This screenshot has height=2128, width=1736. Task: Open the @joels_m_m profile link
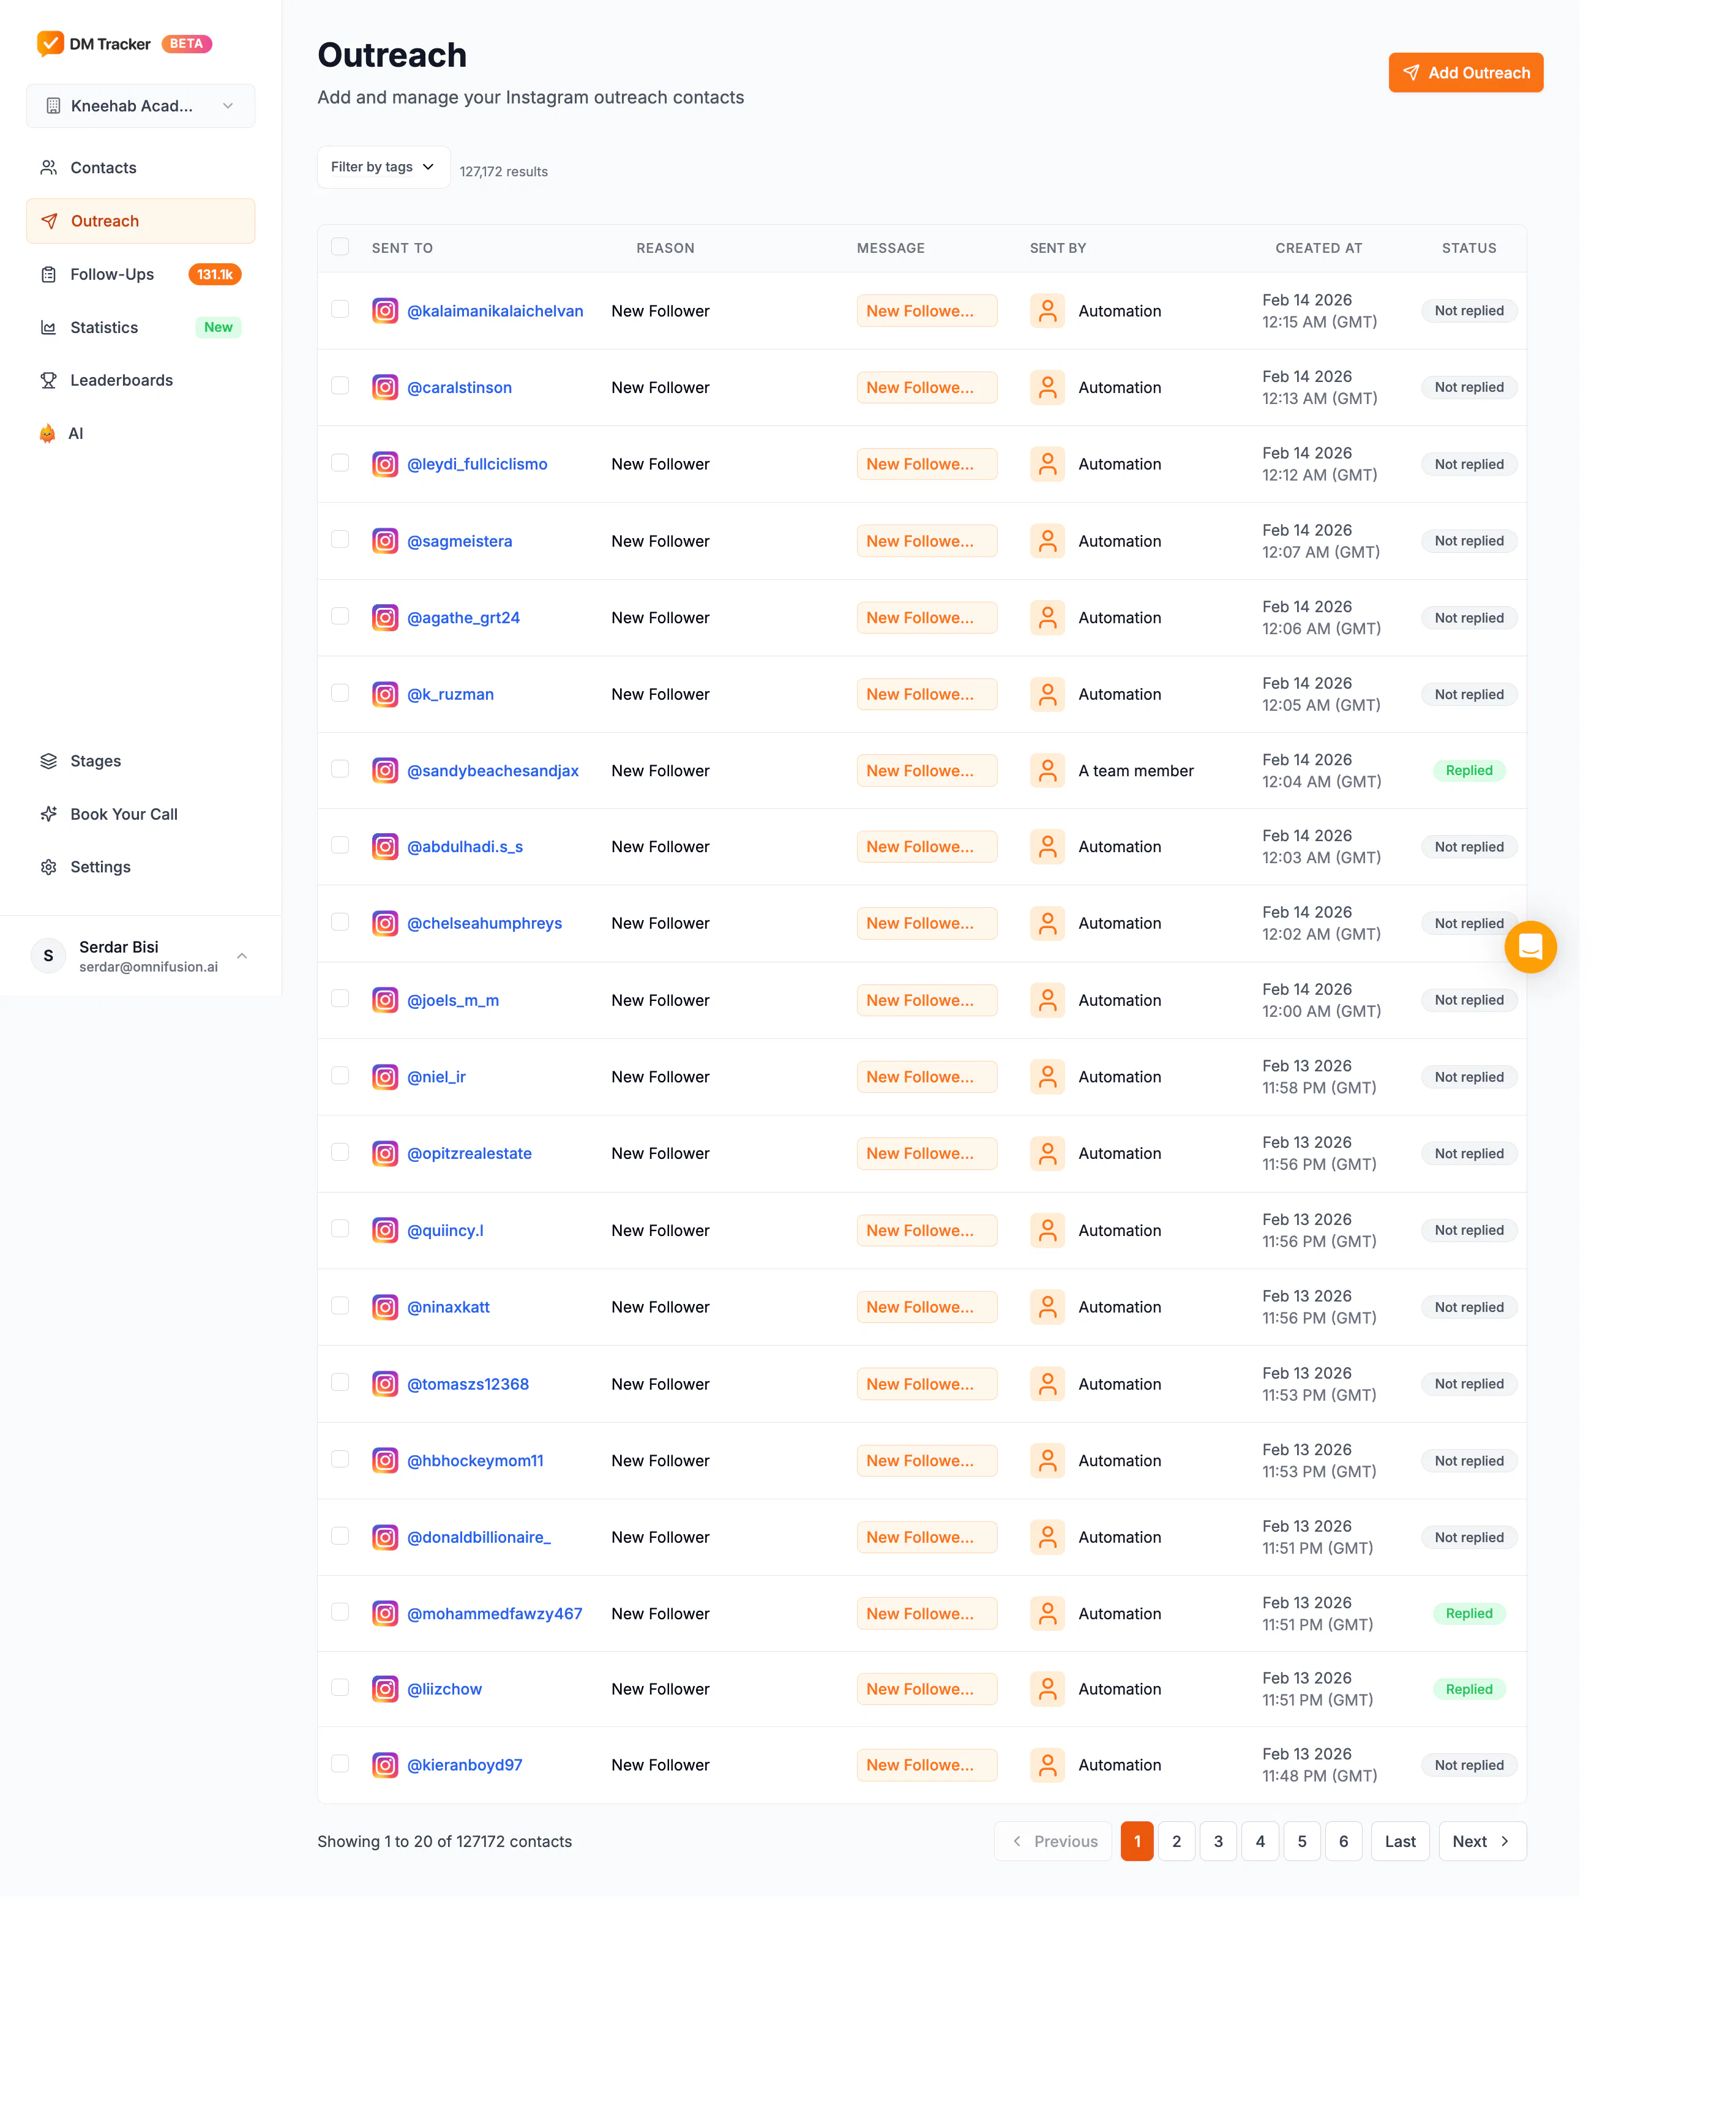453,1000
